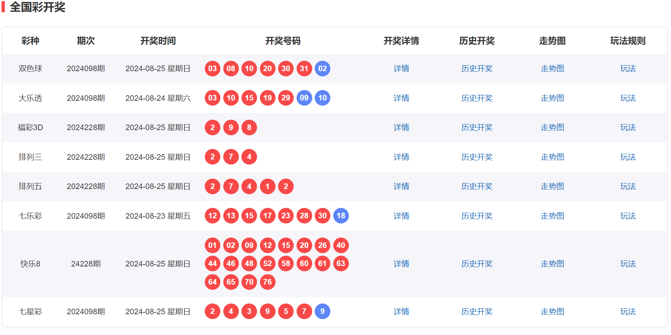Open 详情 for 七星彩
This screenshot has width=671, height=335.
[401, 312]
